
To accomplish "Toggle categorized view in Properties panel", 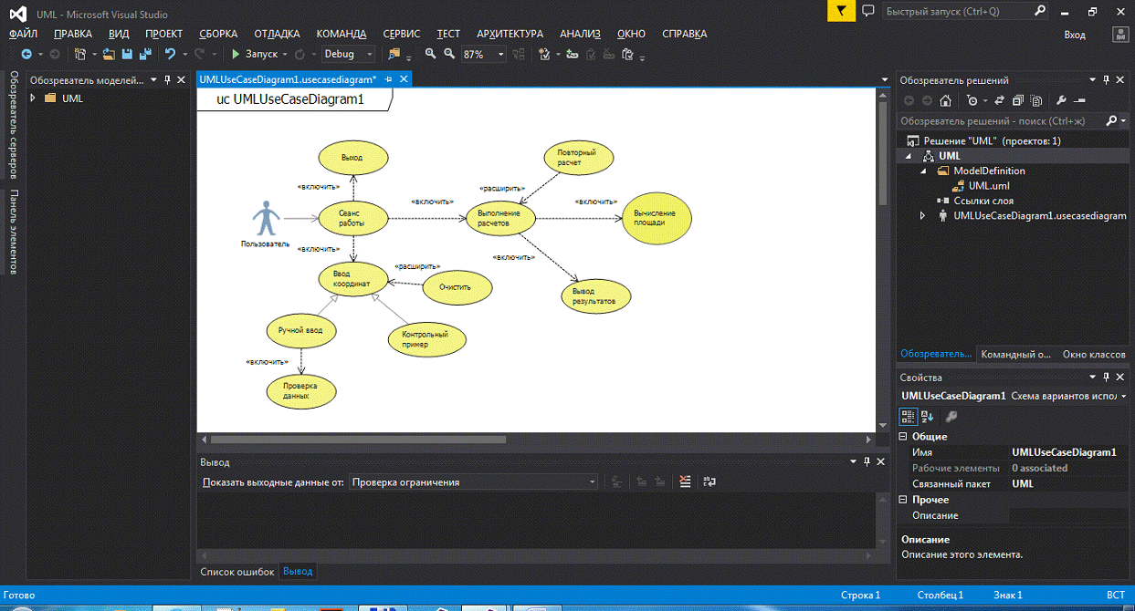I will click(908, 417).
